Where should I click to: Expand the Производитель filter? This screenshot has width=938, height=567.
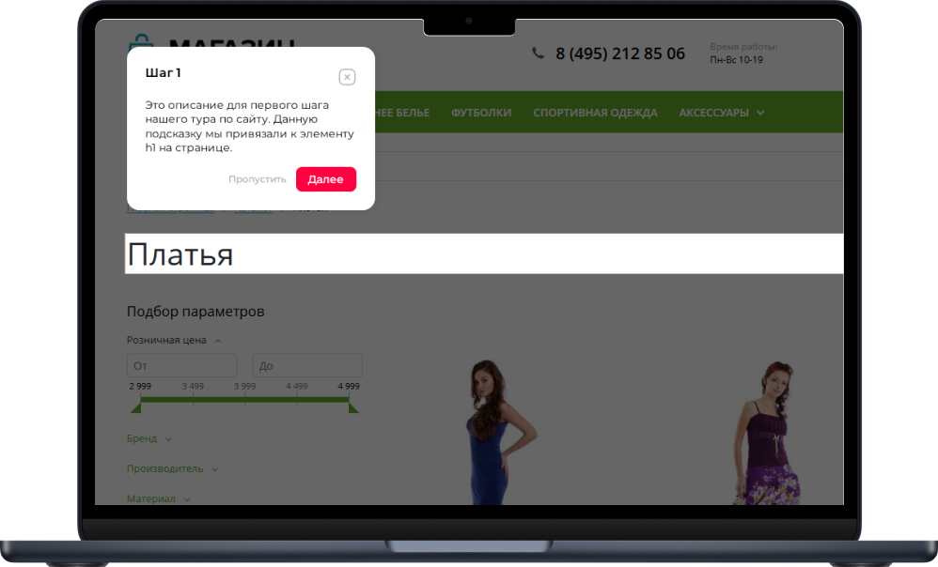tap(172, 468)
